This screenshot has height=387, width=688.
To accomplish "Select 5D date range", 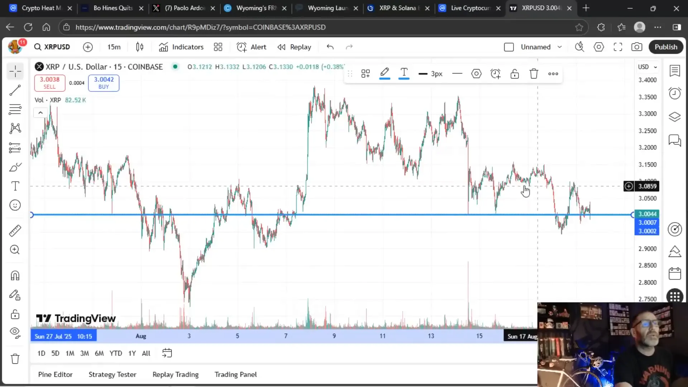I will (x=55, y=353).
